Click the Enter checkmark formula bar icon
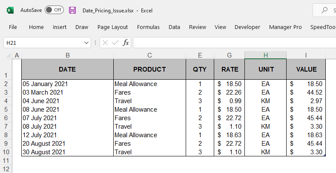336x173 pixels. tap(115, 43)
